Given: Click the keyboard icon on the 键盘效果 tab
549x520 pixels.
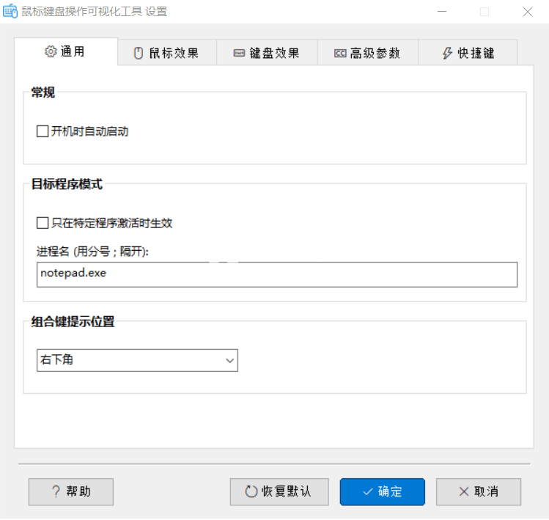Looking at the screenshot, I should [x=239, y=54].
